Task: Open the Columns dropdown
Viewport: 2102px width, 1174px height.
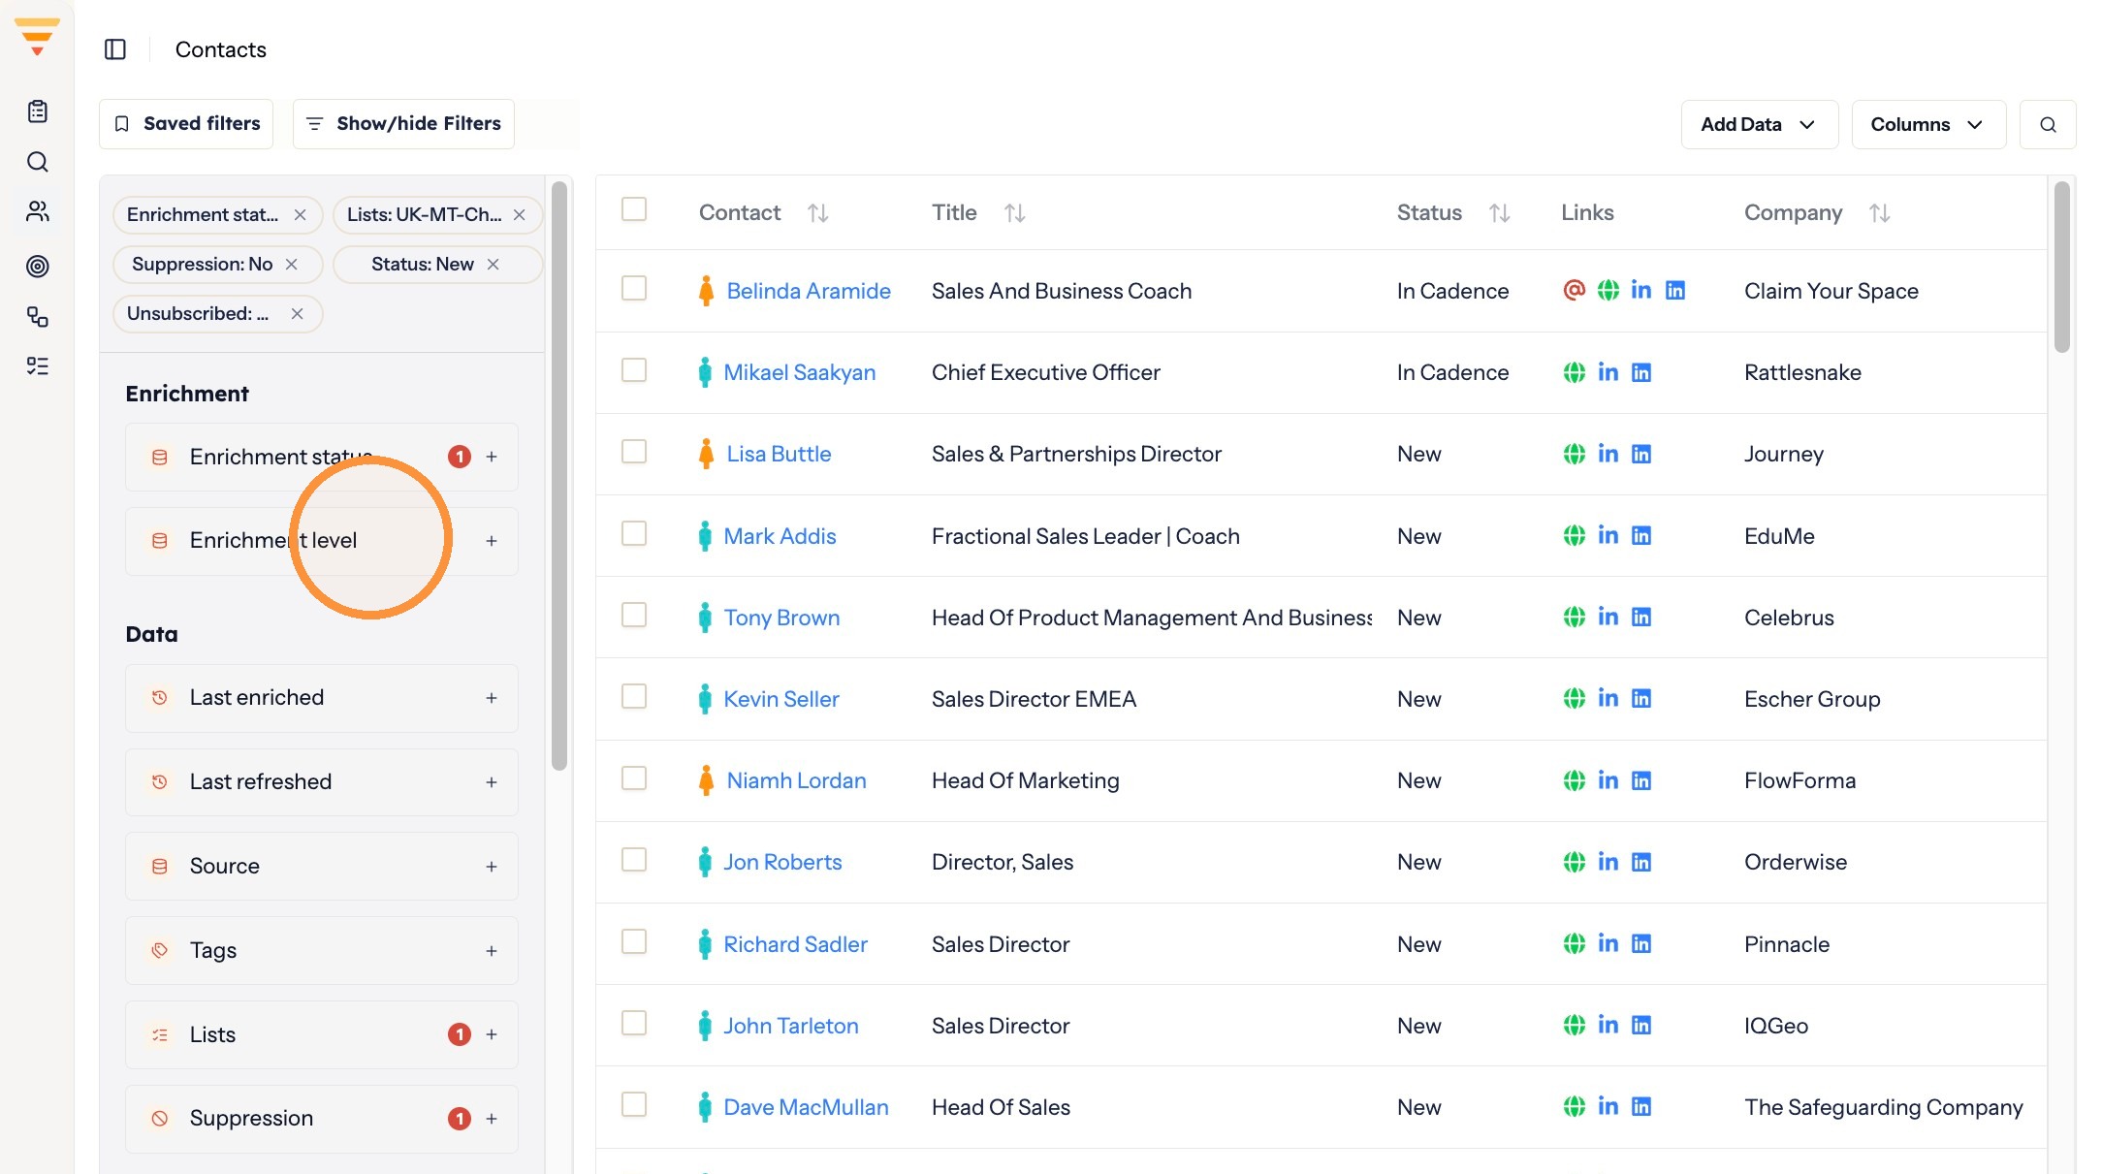Action: click(1927, 124)
